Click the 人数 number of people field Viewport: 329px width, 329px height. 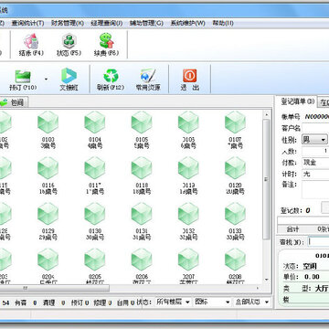tap(315, 151)
